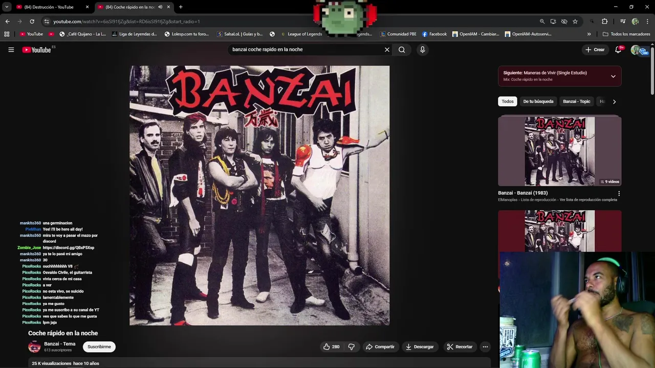The height and width of the screenshot is (368, 655).
Task: Open the Lolesp.com tu foro bookmark
Action: (187, 34)
